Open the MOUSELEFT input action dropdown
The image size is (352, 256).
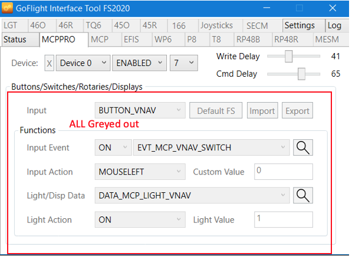pos(140,172)
